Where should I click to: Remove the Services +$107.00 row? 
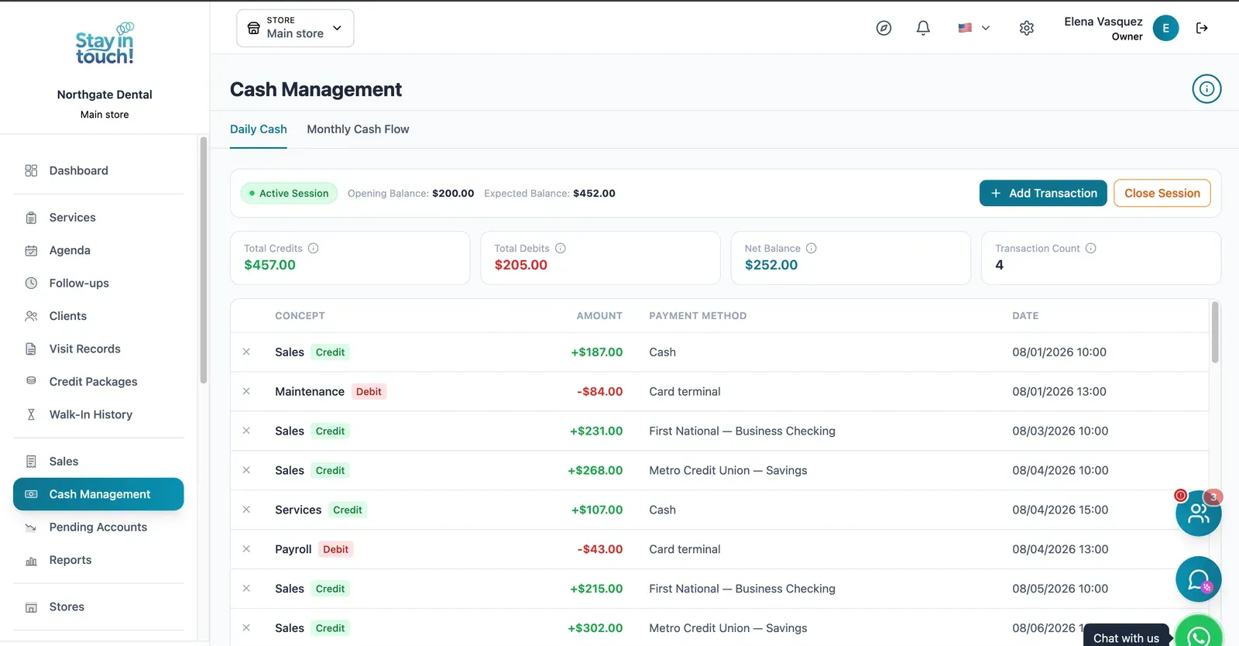point(246,510)
